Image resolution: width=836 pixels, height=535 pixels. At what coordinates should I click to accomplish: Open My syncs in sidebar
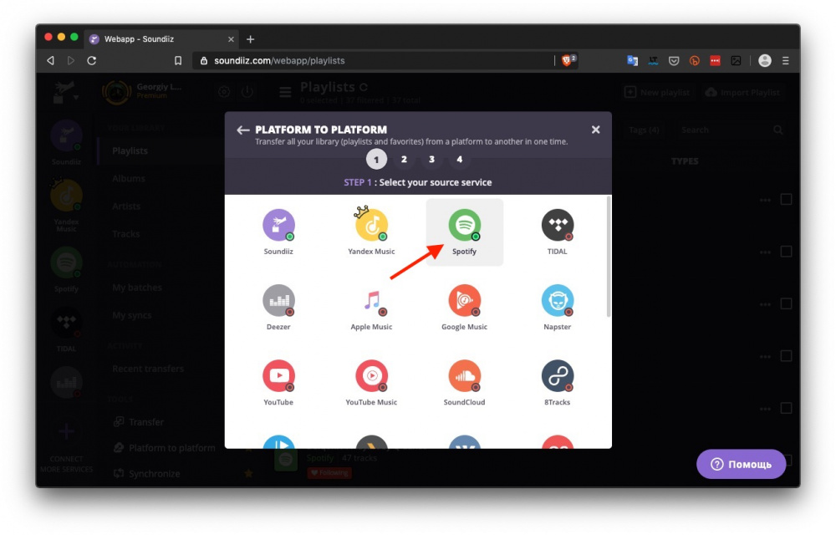[x=132, y=315]
